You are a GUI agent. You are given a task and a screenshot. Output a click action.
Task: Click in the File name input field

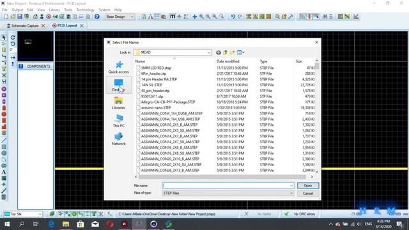226,185
